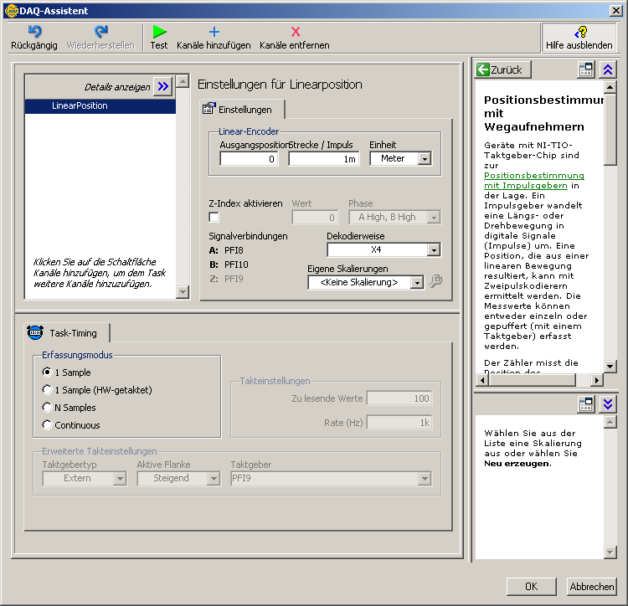The width and height of the screenshot is (628, 606).
Task: Click help pane scroll right arrow
Action: point(597,379)
